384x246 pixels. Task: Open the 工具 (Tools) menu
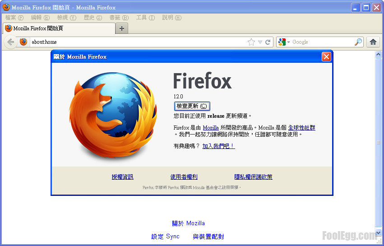(x=145, y=18)
